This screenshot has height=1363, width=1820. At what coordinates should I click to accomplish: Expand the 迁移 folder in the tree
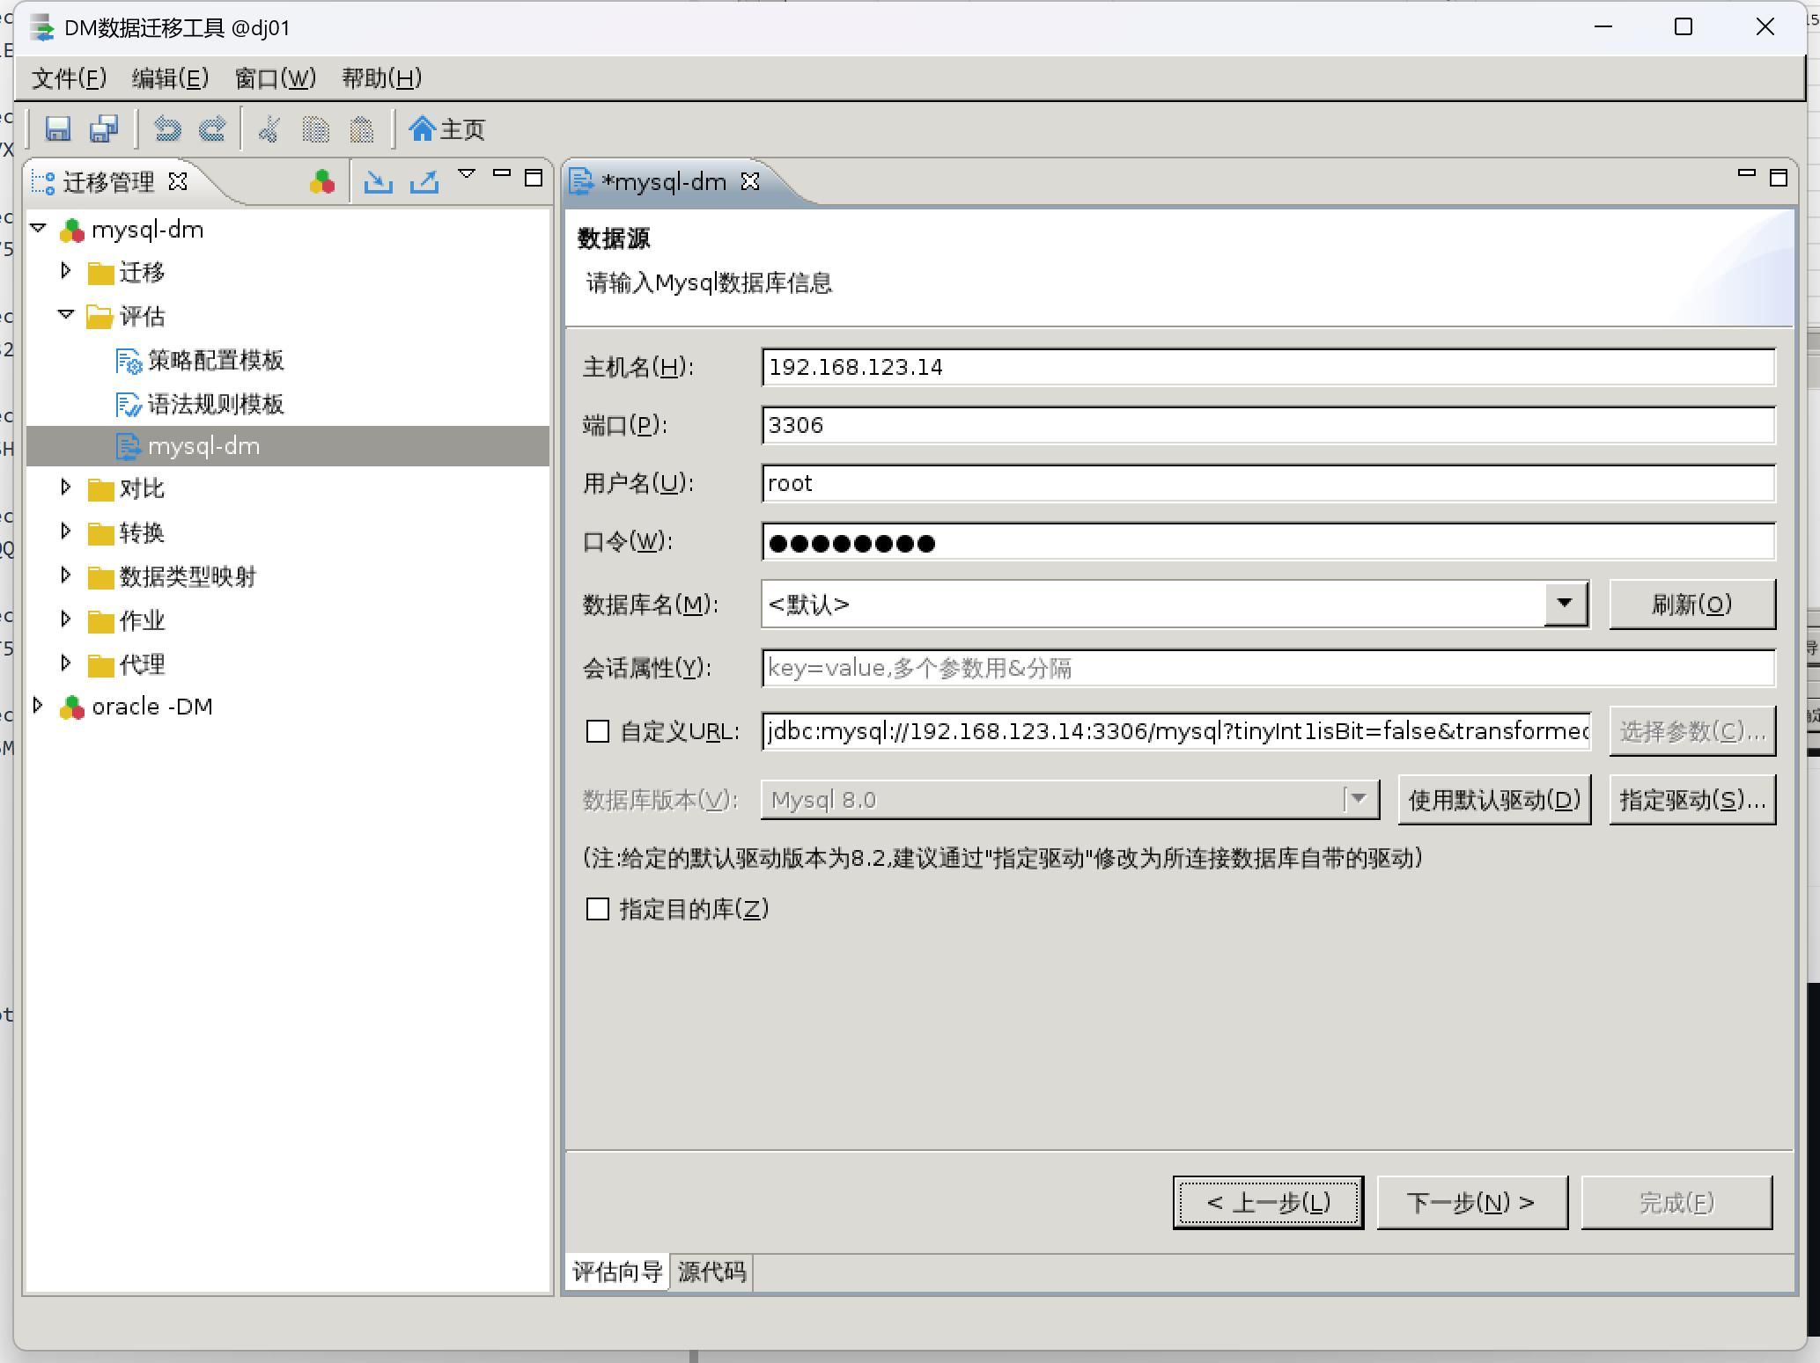point(66,271)
